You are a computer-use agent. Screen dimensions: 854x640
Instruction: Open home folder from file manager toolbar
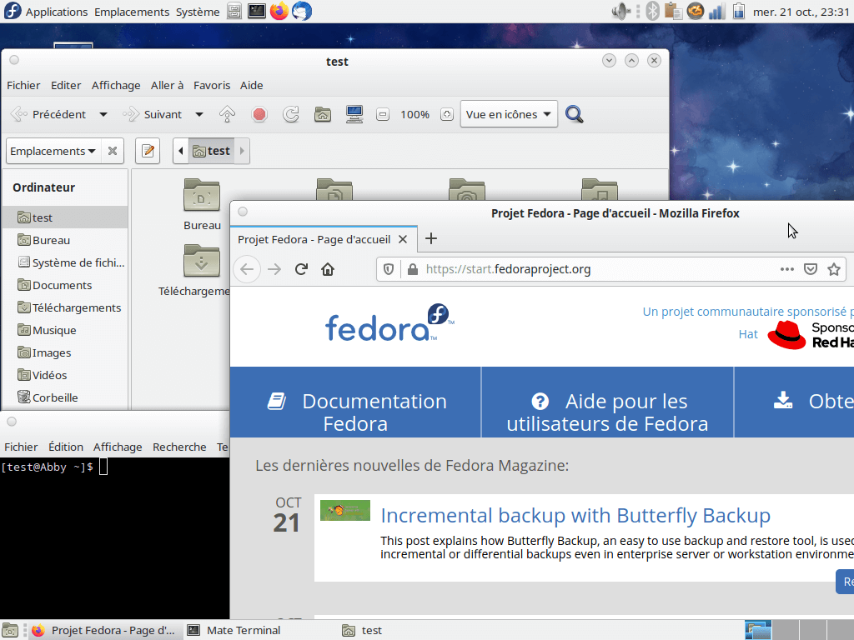click(323, 114)
